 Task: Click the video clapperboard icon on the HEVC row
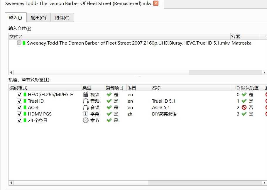(86, 95)
